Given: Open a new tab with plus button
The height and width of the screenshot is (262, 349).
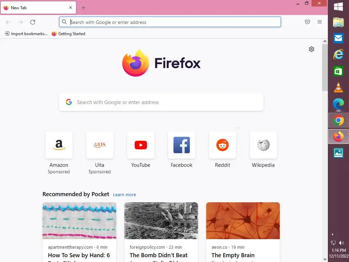Looking at the screenshot, I should tap(83, 8).
